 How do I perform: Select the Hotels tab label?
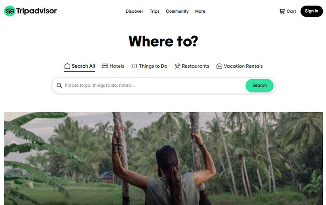tap(117, 66)
